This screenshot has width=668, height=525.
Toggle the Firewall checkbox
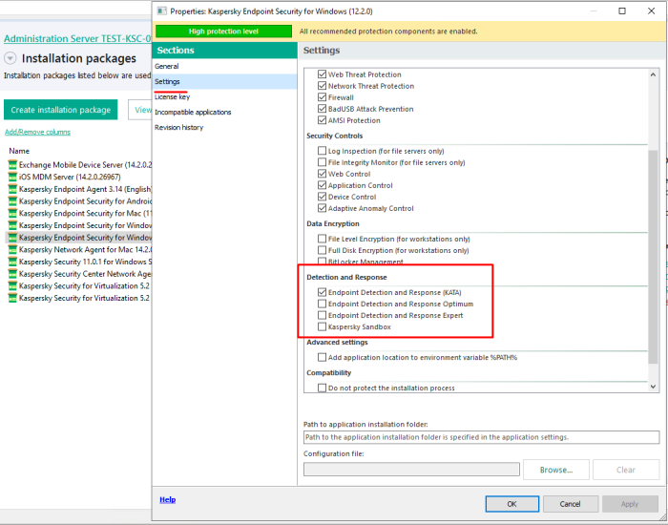[x=323, y=97]
